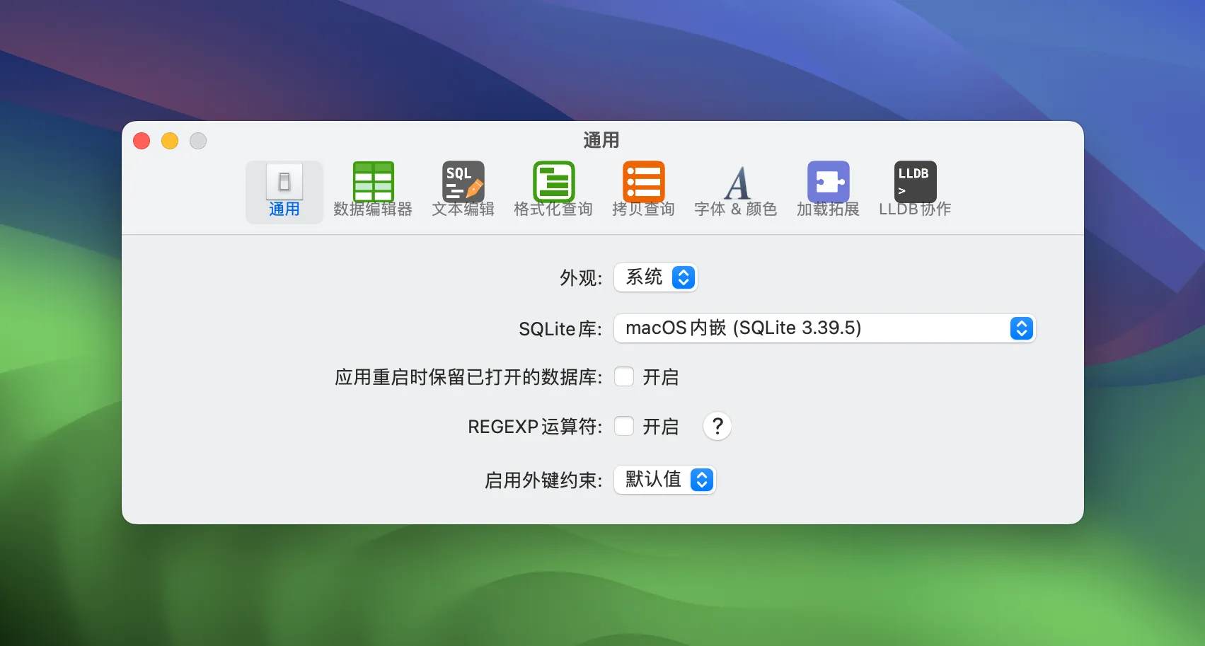Open the 通用 general preferences icon

[284, 182]
